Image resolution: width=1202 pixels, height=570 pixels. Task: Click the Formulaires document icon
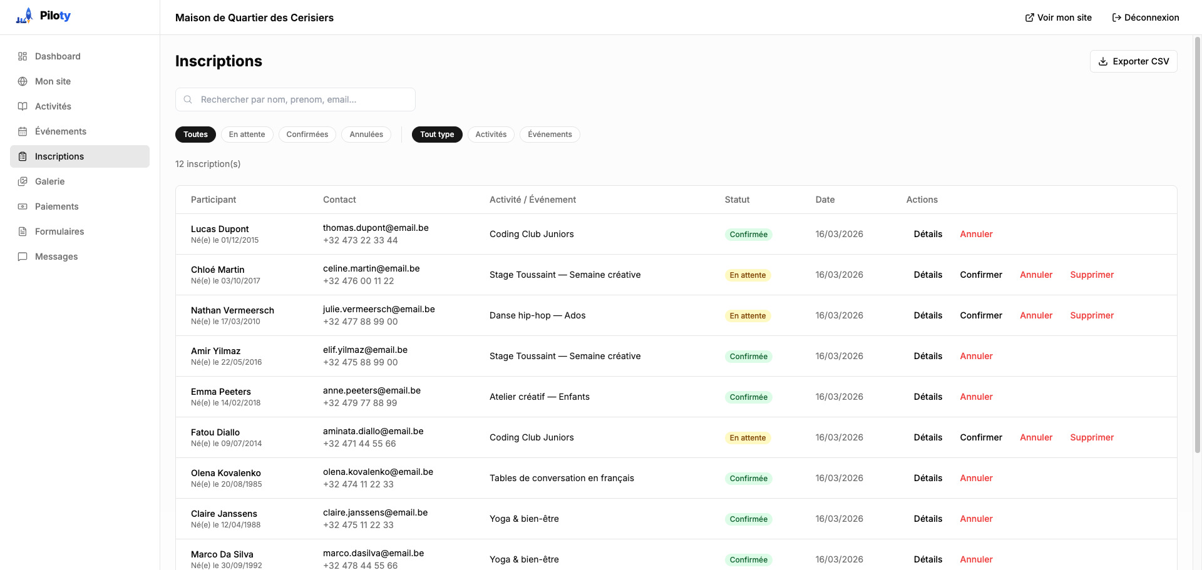coord(23,232)
